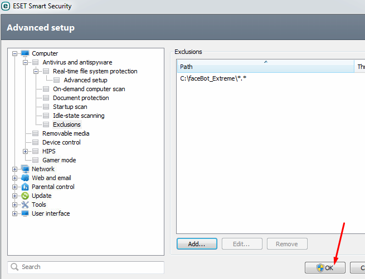This screenshot has width=365, height=279.
Task: Click the User interface monitor icon
Action: tap(25, 213)
